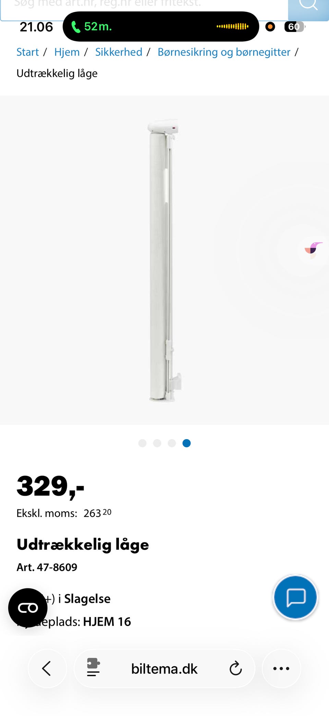Viewport: 329px width, 716px height.
Task: Open the browser three-dots menu
Action: click(x=281, y=668)
